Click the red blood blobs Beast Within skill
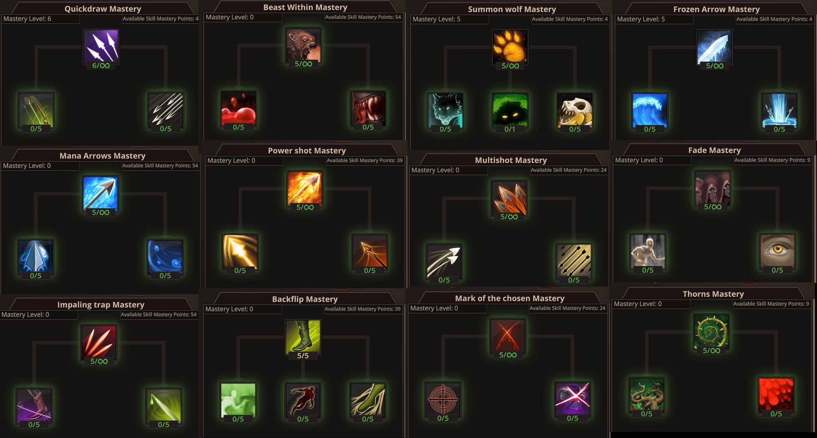The image size is (817, 438). 239,108
